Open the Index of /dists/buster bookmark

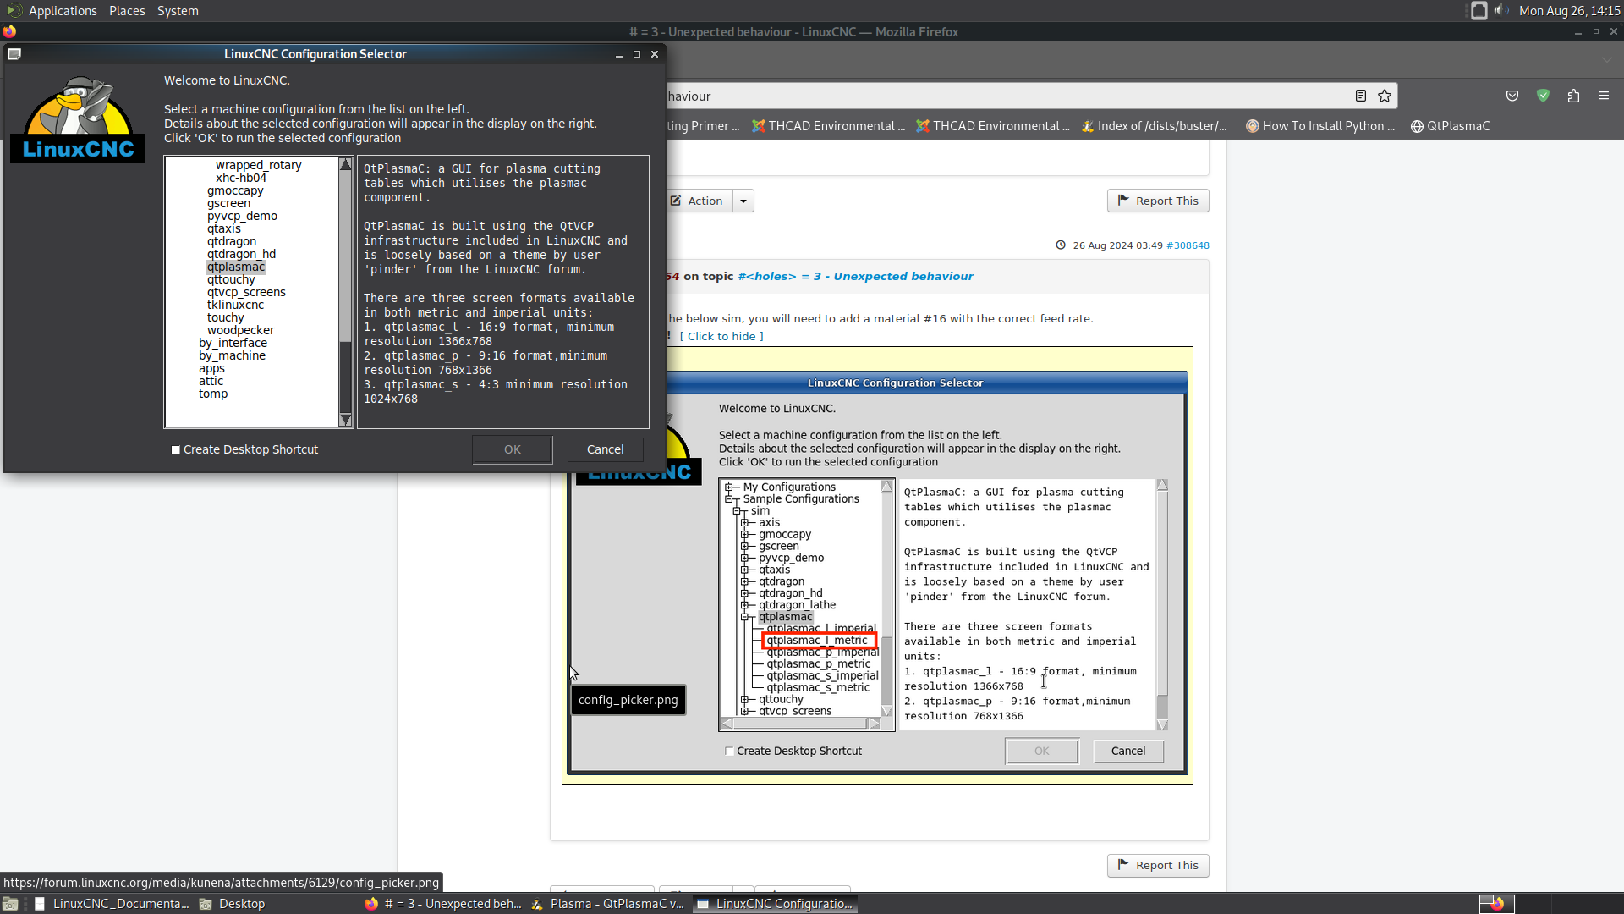click(x=1154, y=126)
